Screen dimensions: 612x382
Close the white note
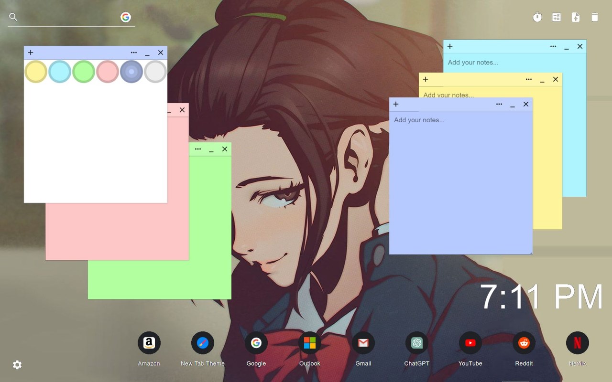click(161, 53)
